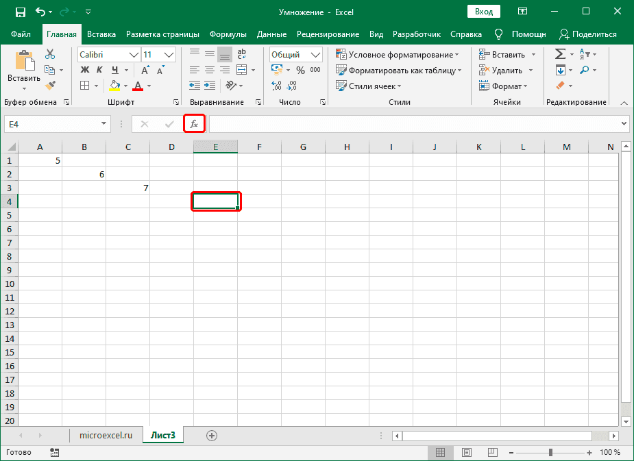Select the Лист3 sheet tab

[x=162, y=434]
